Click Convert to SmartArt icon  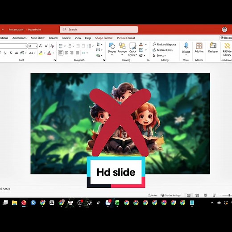tap(98, 55)
